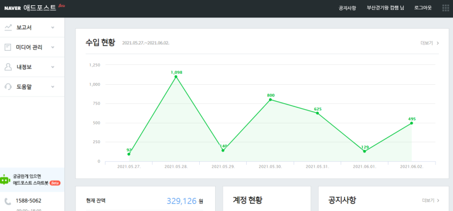Open the 미디어 관리 sidebar menu
This screenshot has height=211, width=453.
[32, 47]
